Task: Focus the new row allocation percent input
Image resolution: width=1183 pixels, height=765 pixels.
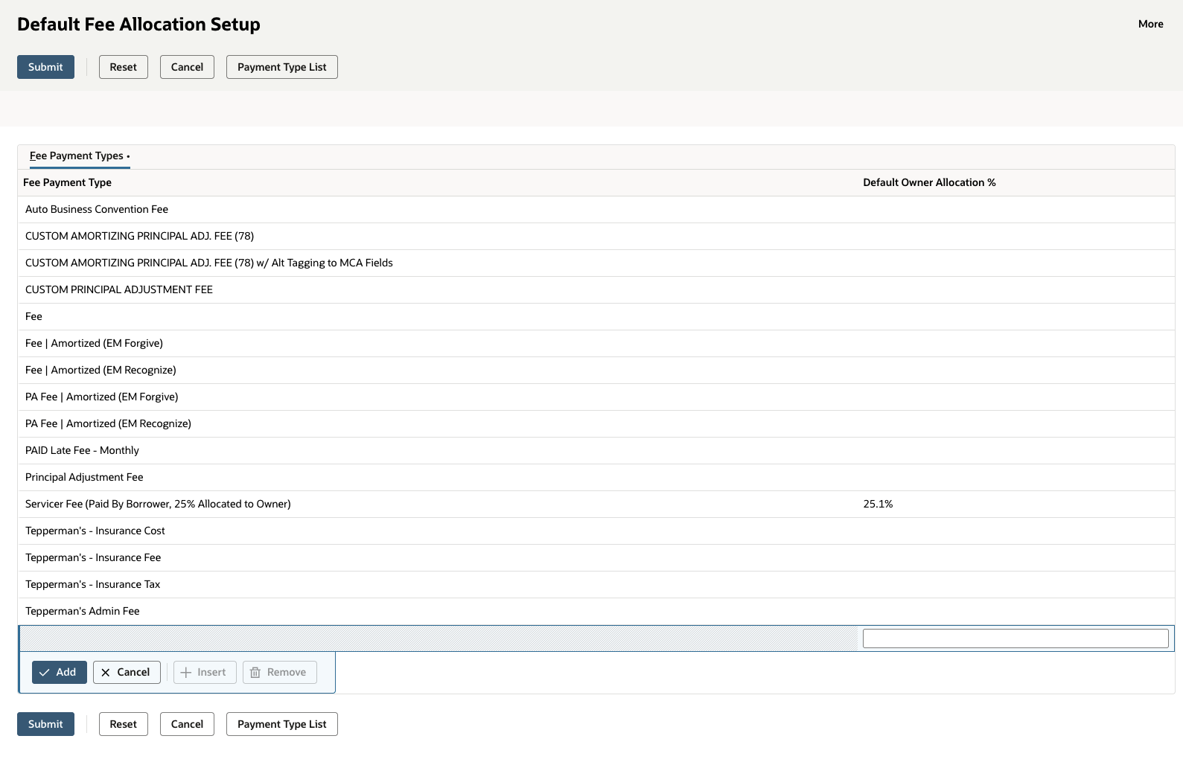Action: [x=1015, y=638]
